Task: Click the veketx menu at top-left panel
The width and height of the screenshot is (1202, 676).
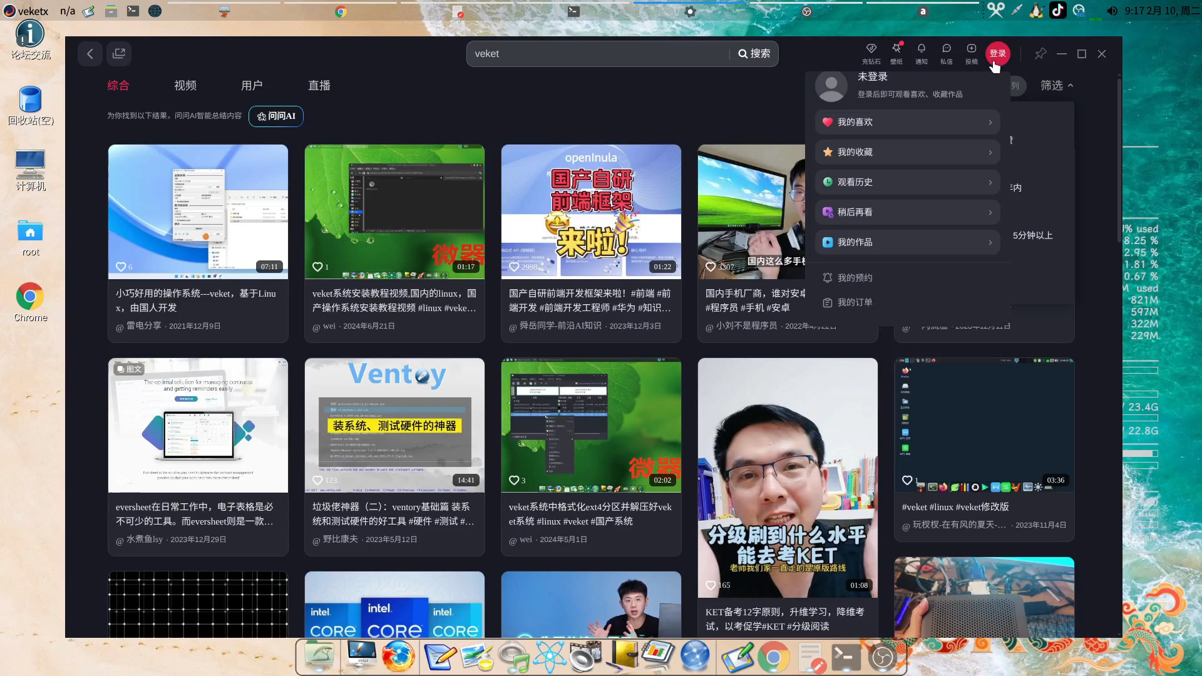Action: coord(26,11)
